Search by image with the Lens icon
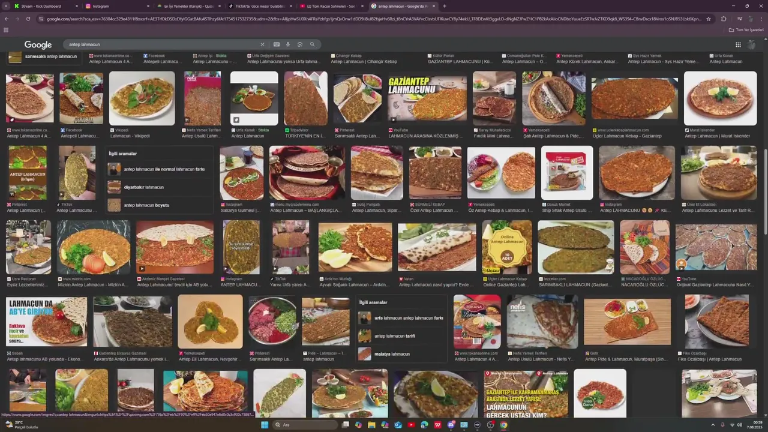 coord(300,44)
